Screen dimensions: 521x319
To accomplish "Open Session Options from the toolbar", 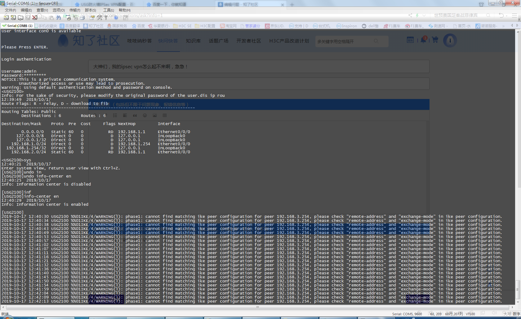I will pyautogui.click(x=92, y=18).
